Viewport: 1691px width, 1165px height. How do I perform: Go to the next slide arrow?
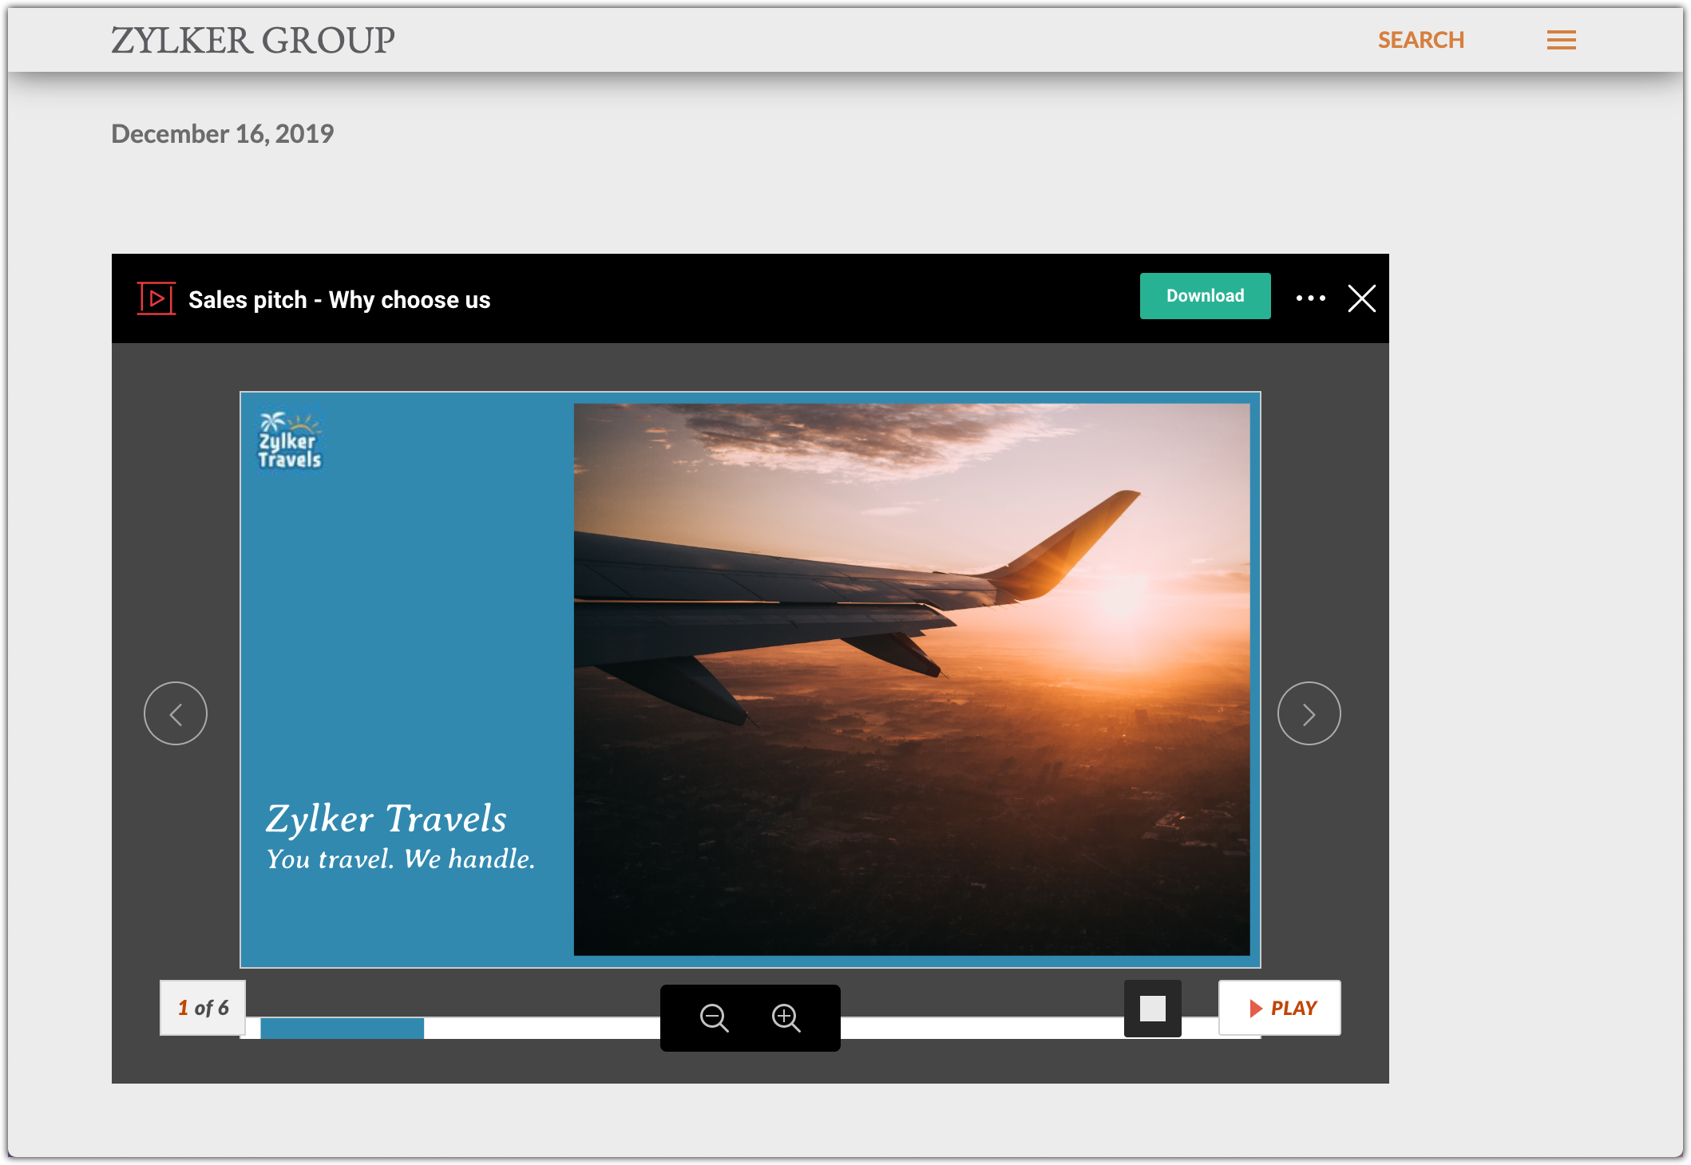pos(1309,713)
